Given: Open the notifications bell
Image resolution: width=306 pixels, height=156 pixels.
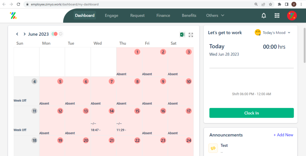Looking at the screenshot, I should [264, 16].
